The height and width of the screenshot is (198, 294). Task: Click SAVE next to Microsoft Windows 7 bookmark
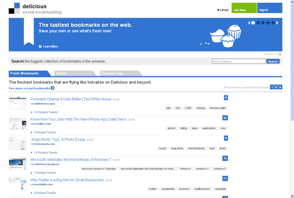tap(116, 160)
